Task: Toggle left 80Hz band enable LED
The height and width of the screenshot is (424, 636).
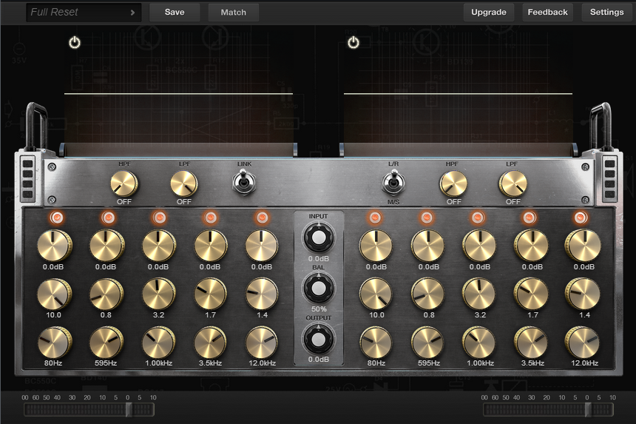Action: tap(56, 218)
